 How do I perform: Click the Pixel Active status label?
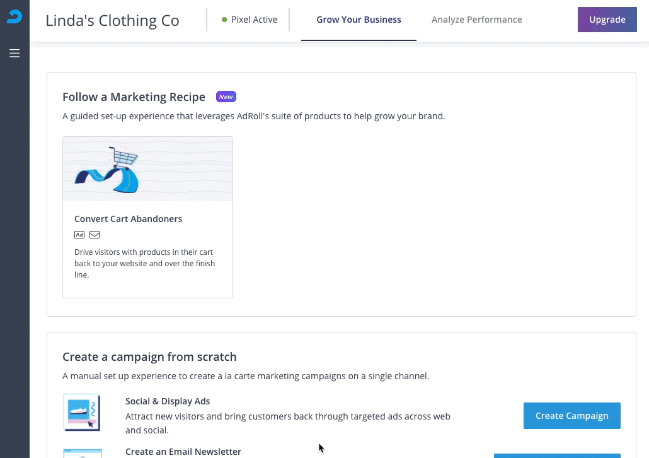tap(254, 20)
